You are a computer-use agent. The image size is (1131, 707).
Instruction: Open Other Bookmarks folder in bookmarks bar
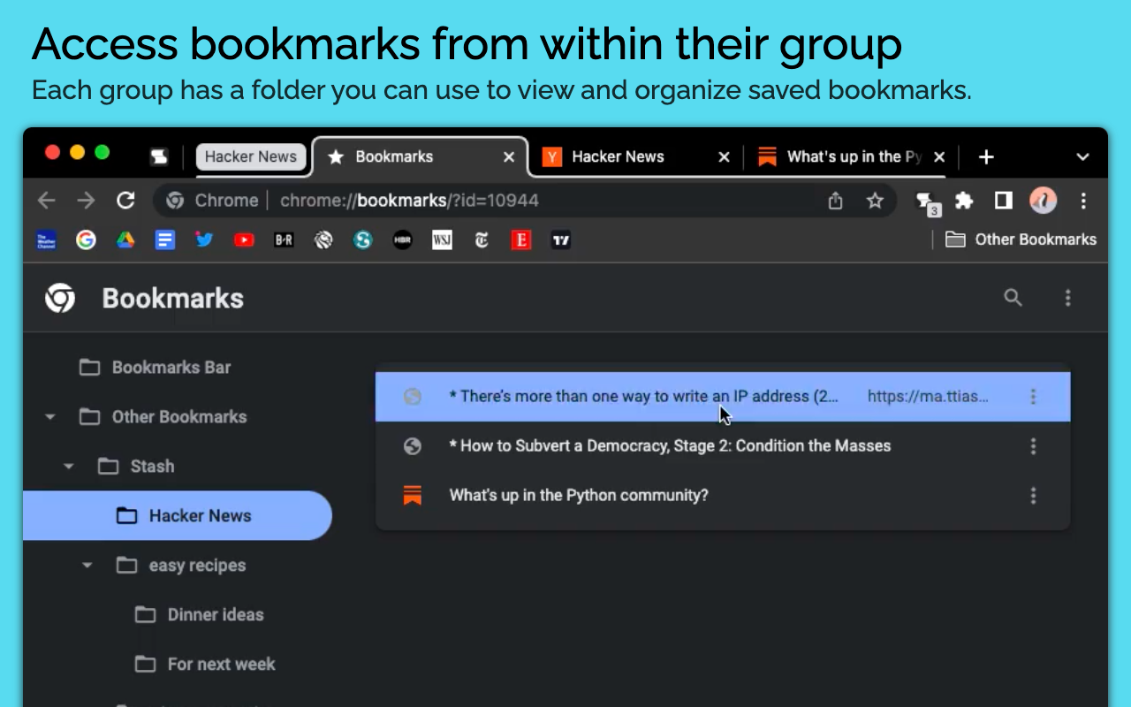tap(1021, 239)
